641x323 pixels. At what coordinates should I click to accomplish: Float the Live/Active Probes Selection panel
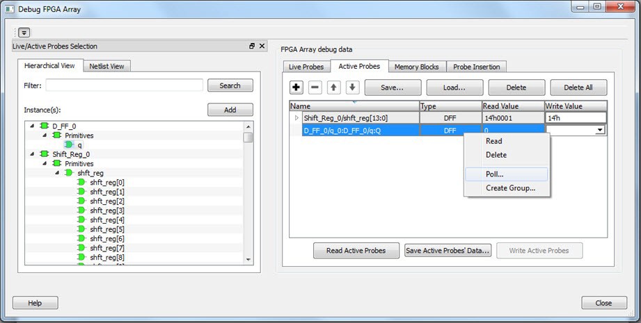[252, 46]
